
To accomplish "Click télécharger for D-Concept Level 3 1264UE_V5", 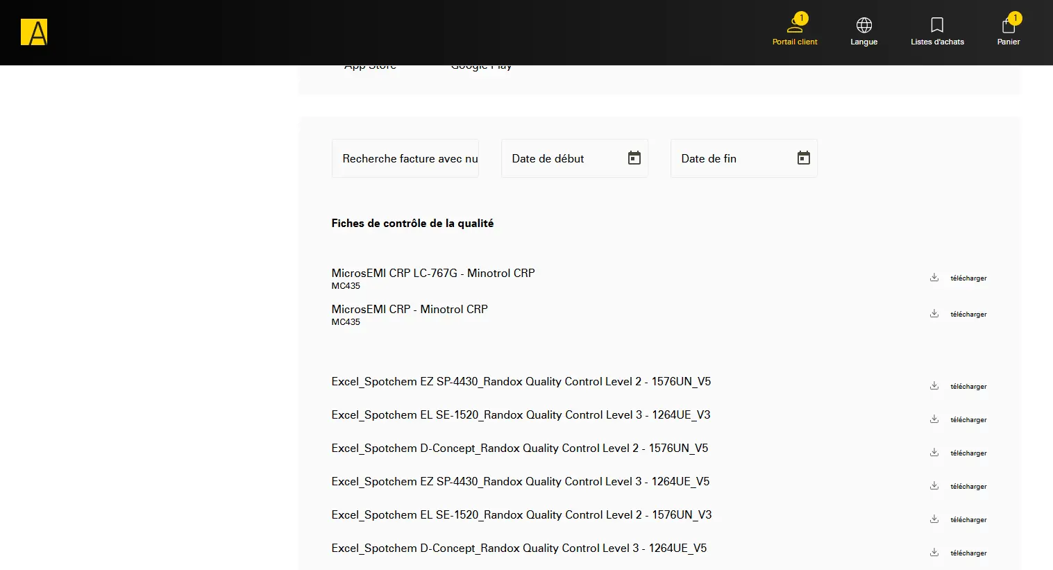I will tap(968, 553).
